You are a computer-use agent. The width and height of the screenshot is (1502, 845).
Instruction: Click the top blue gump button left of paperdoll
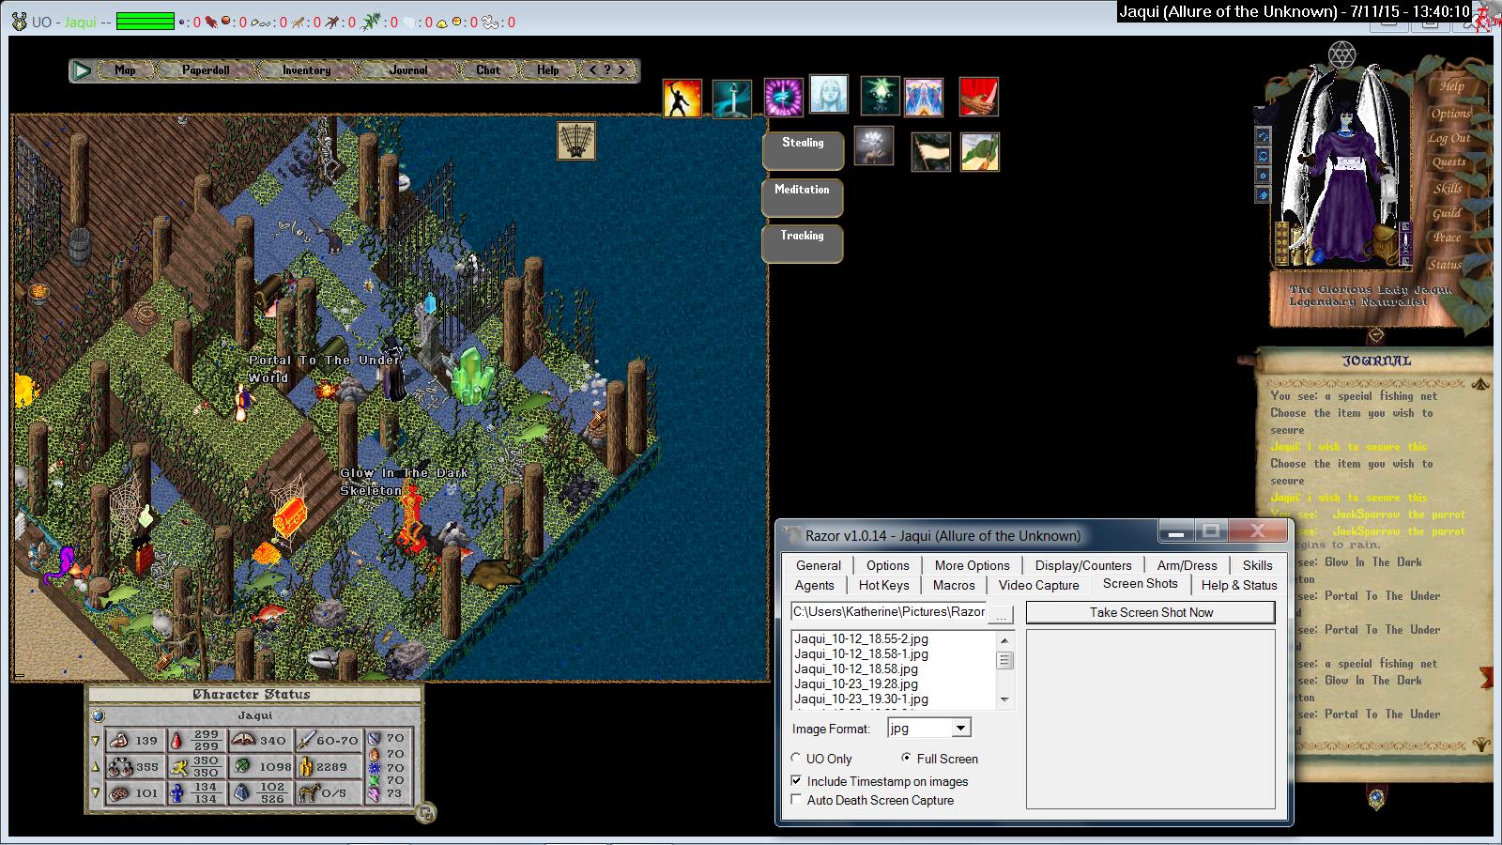pyautogui.click(x=1263, y=136)
